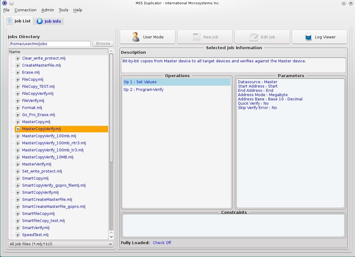The image size is (355, 257).
Task: Select MasterCopyVerify_100mb_ntr3.mlj job
Action: [x=54, y=143]
